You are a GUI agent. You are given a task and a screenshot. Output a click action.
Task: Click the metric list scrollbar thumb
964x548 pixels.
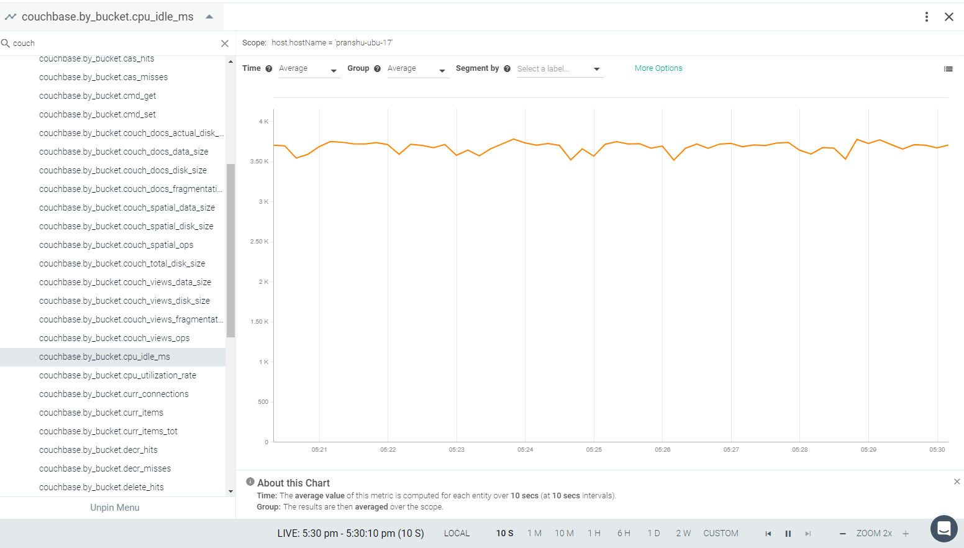pos(230,250)
